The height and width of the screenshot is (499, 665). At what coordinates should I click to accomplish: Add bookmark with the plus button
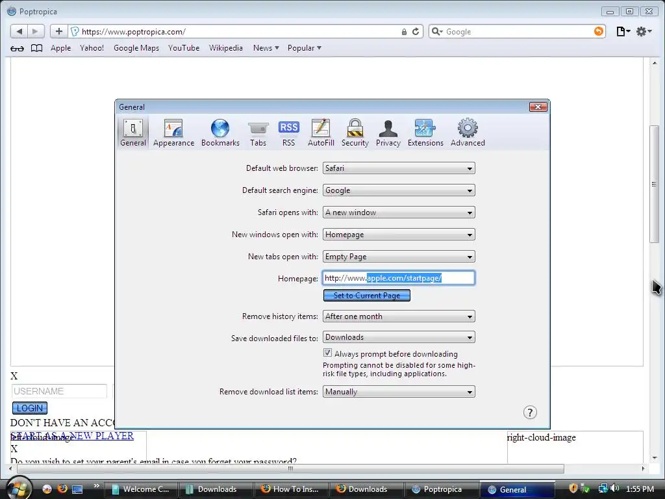click(x=58, y=31)
